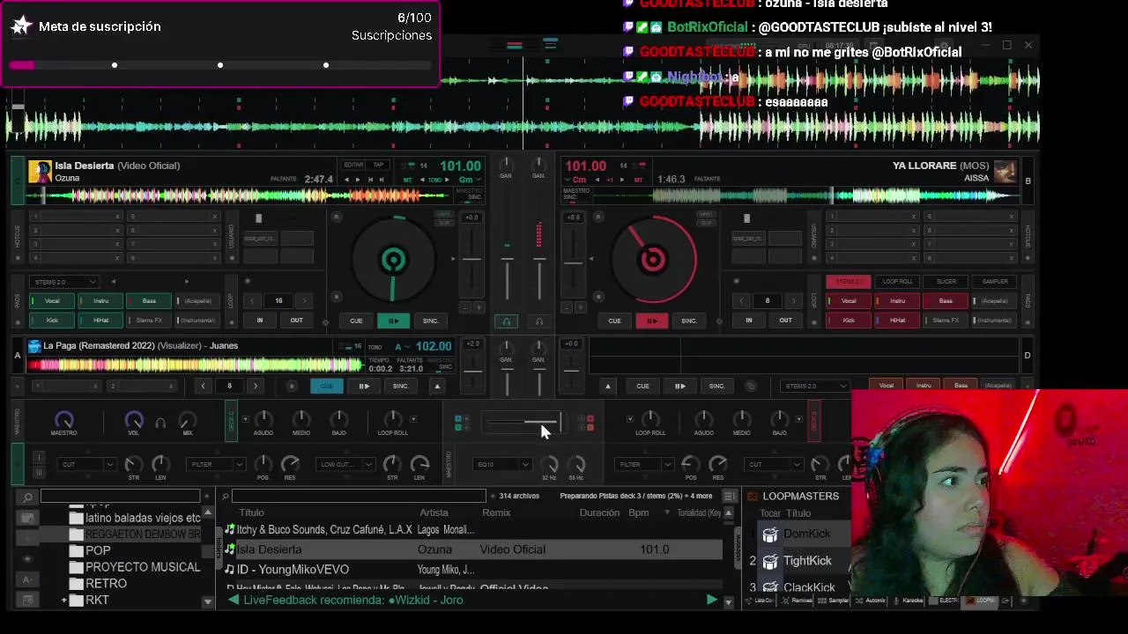Expand the RKT folder

point(63,601)
